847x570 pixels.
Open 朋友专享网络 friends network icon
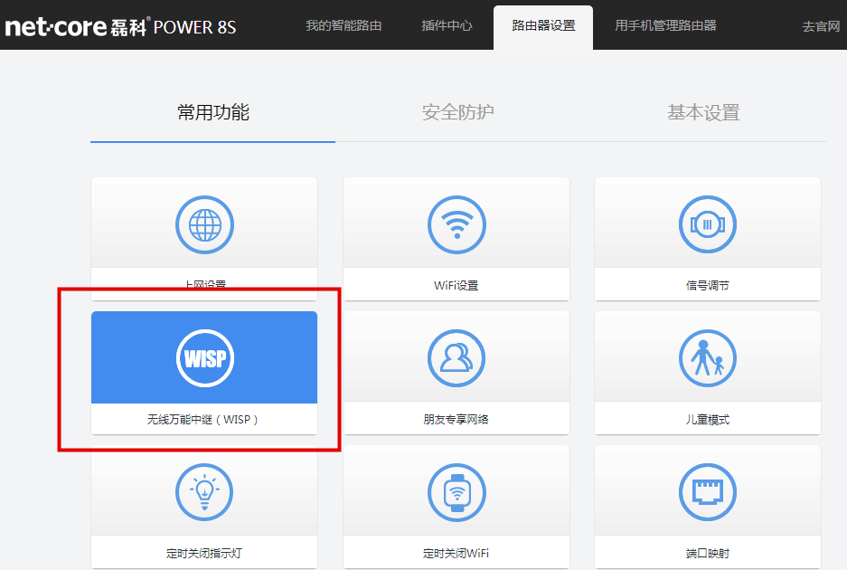click(456, 357)
